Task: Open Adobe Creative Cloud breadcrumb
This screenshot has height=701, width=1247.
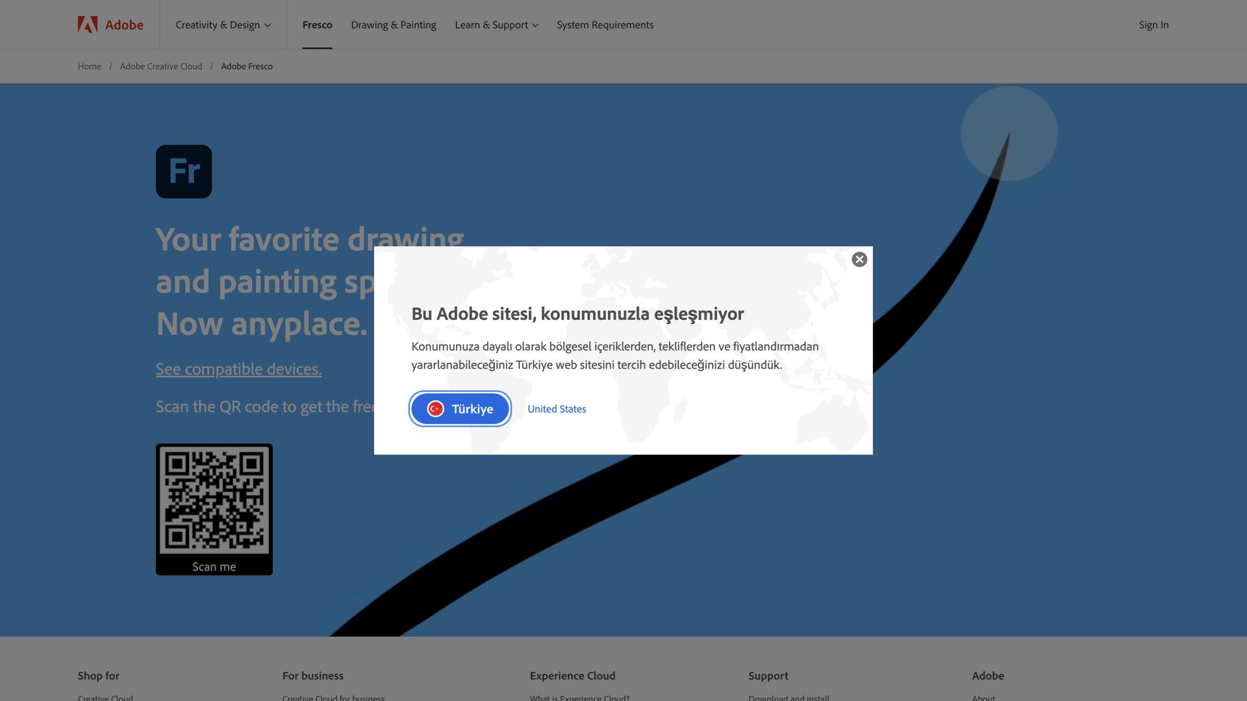Action: point(161,66)
